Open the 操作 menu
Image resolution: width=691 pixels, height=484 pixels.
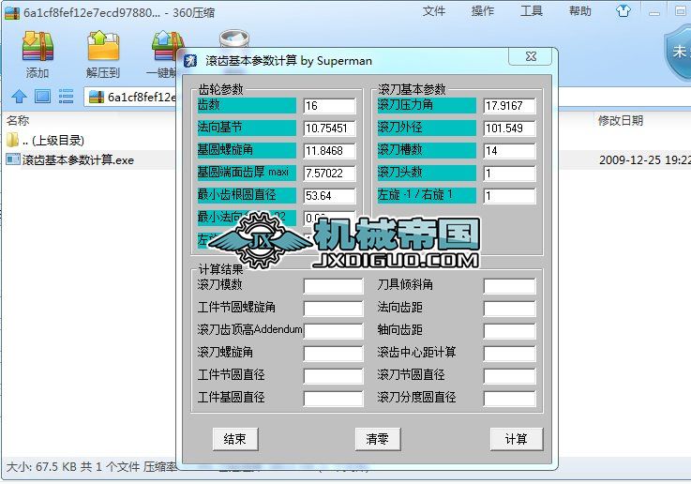click(x=483, y=11)
